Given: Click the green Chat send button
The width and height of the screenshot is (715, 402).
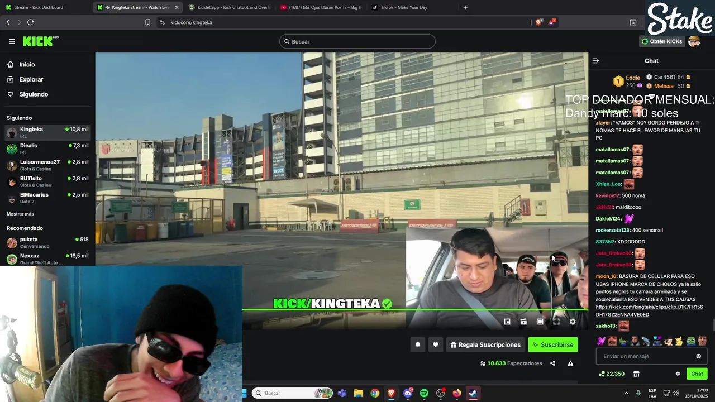Looking at the screenshot, I should (x=697, y=374).
